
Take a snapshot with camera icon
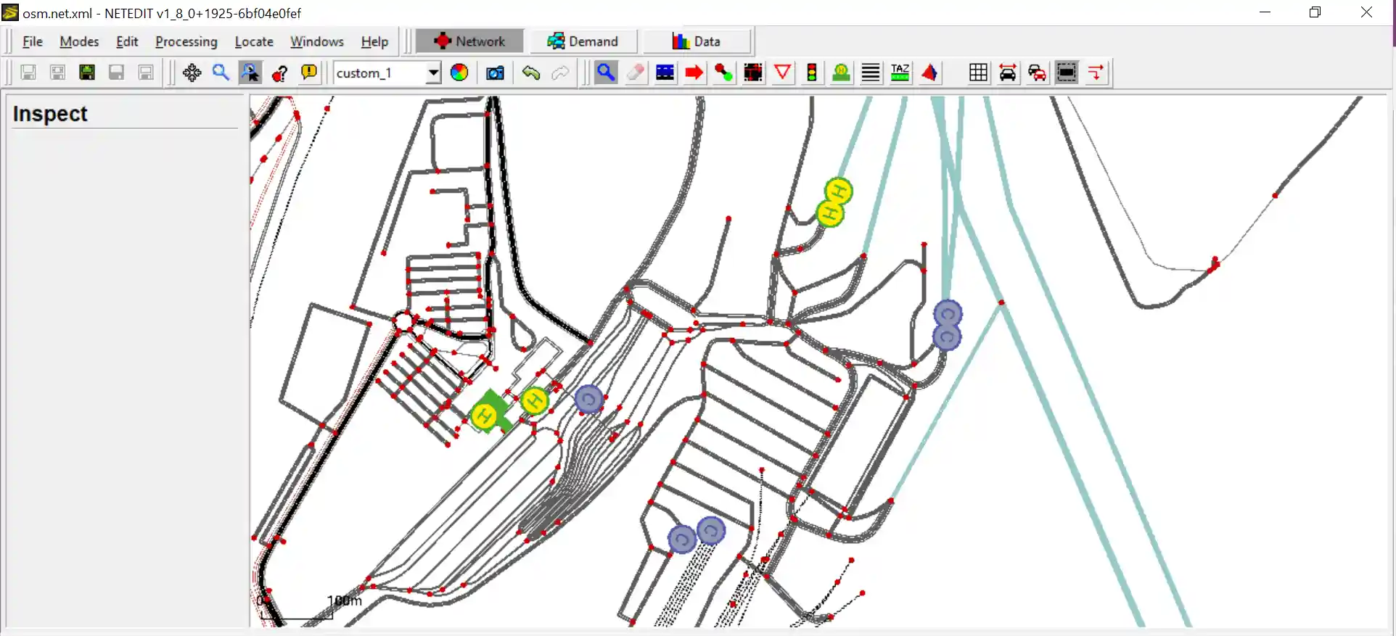(495, 73)
